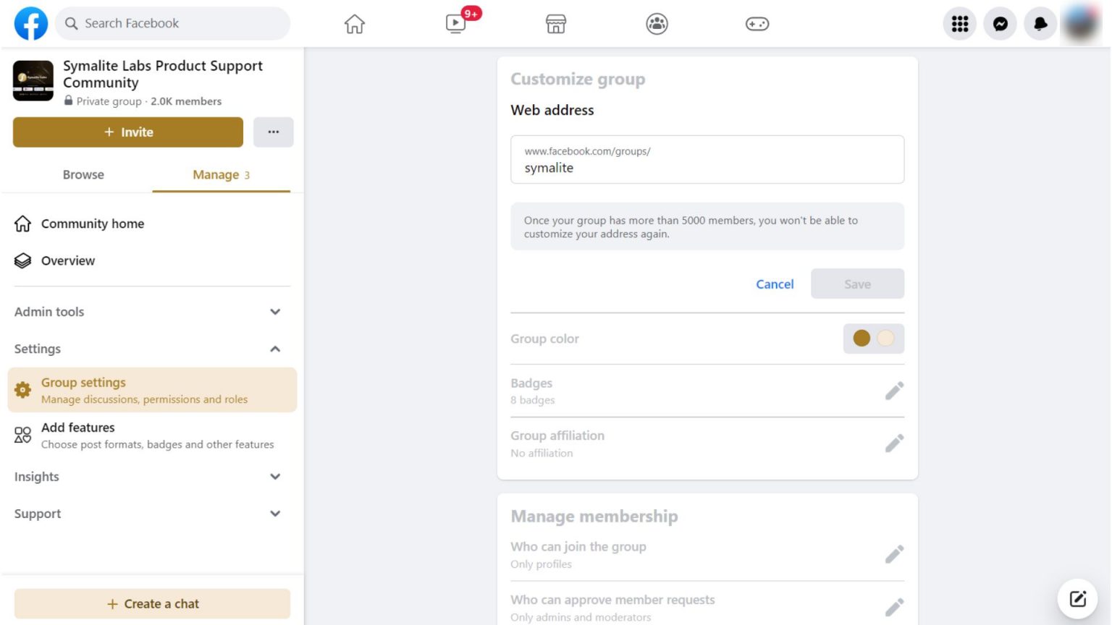1112x625 pixels.
Task: Expand the Admin tools section
Action: [275, 312]
